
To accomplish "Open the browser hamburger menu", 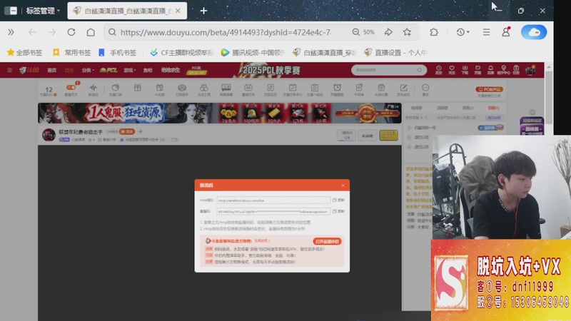I will tap(486, 32).
